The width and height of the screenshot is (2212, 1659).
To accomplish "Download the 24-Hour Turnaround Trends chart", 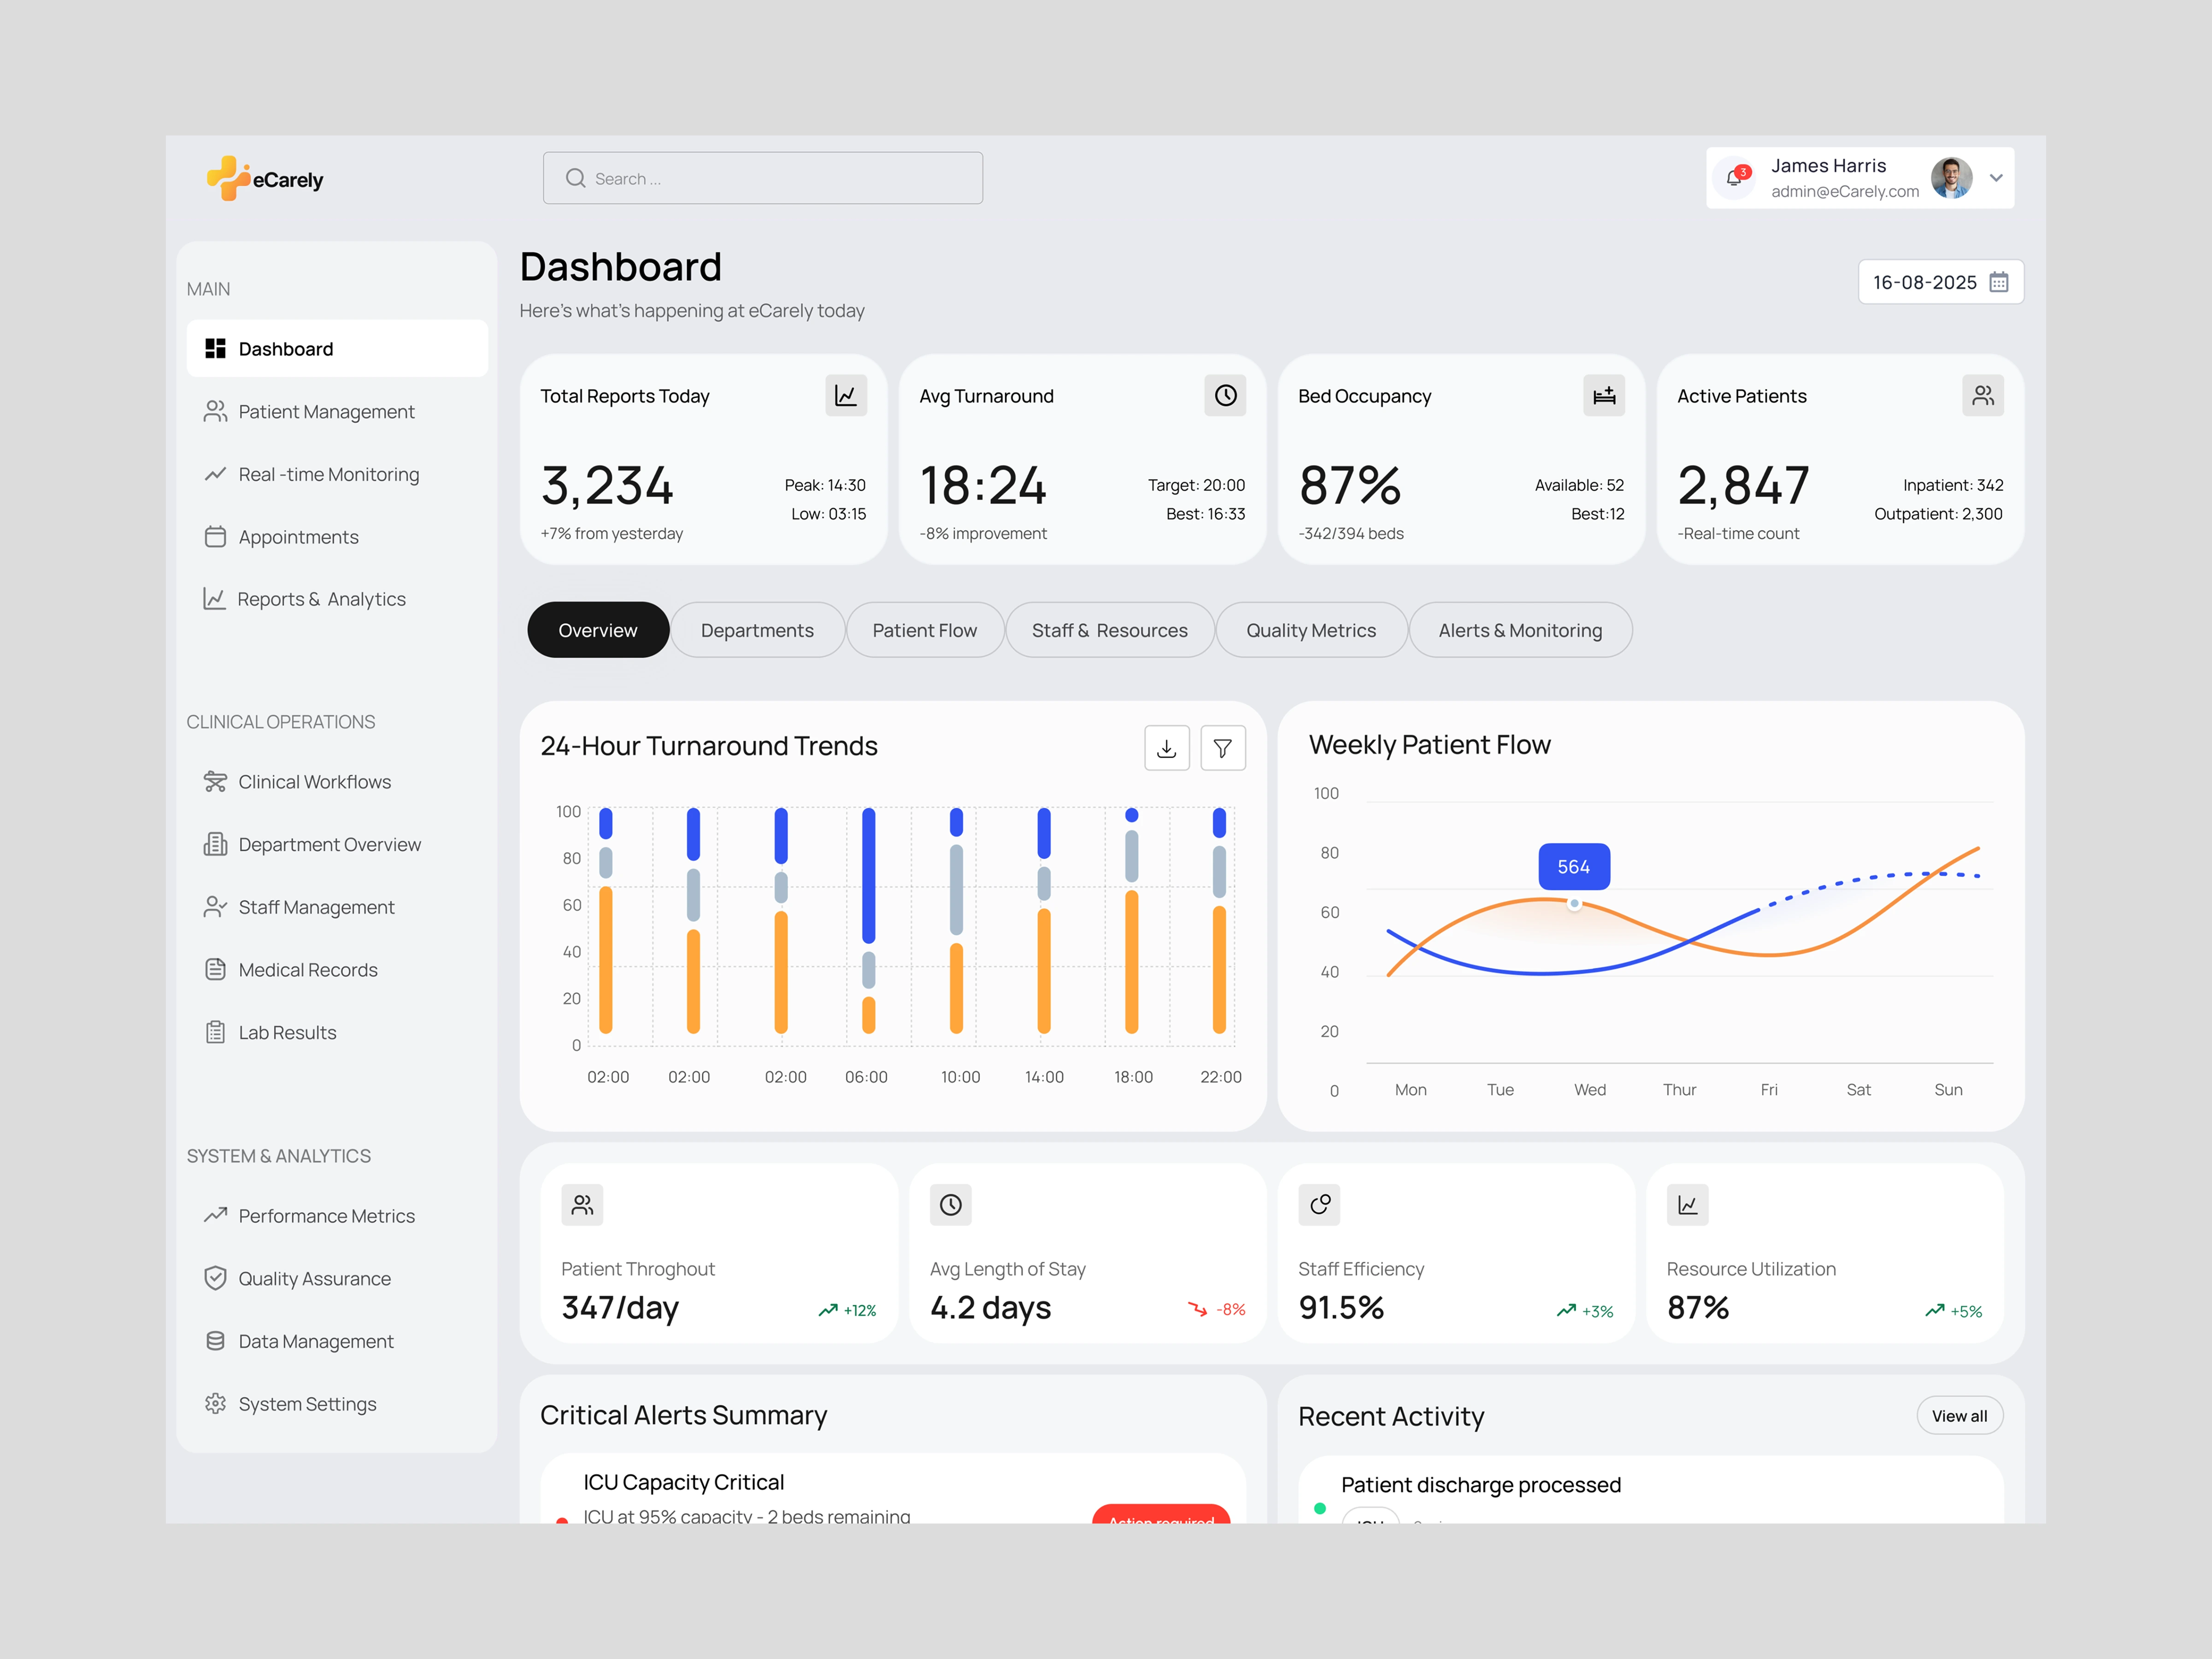I will click(1166, 748).
